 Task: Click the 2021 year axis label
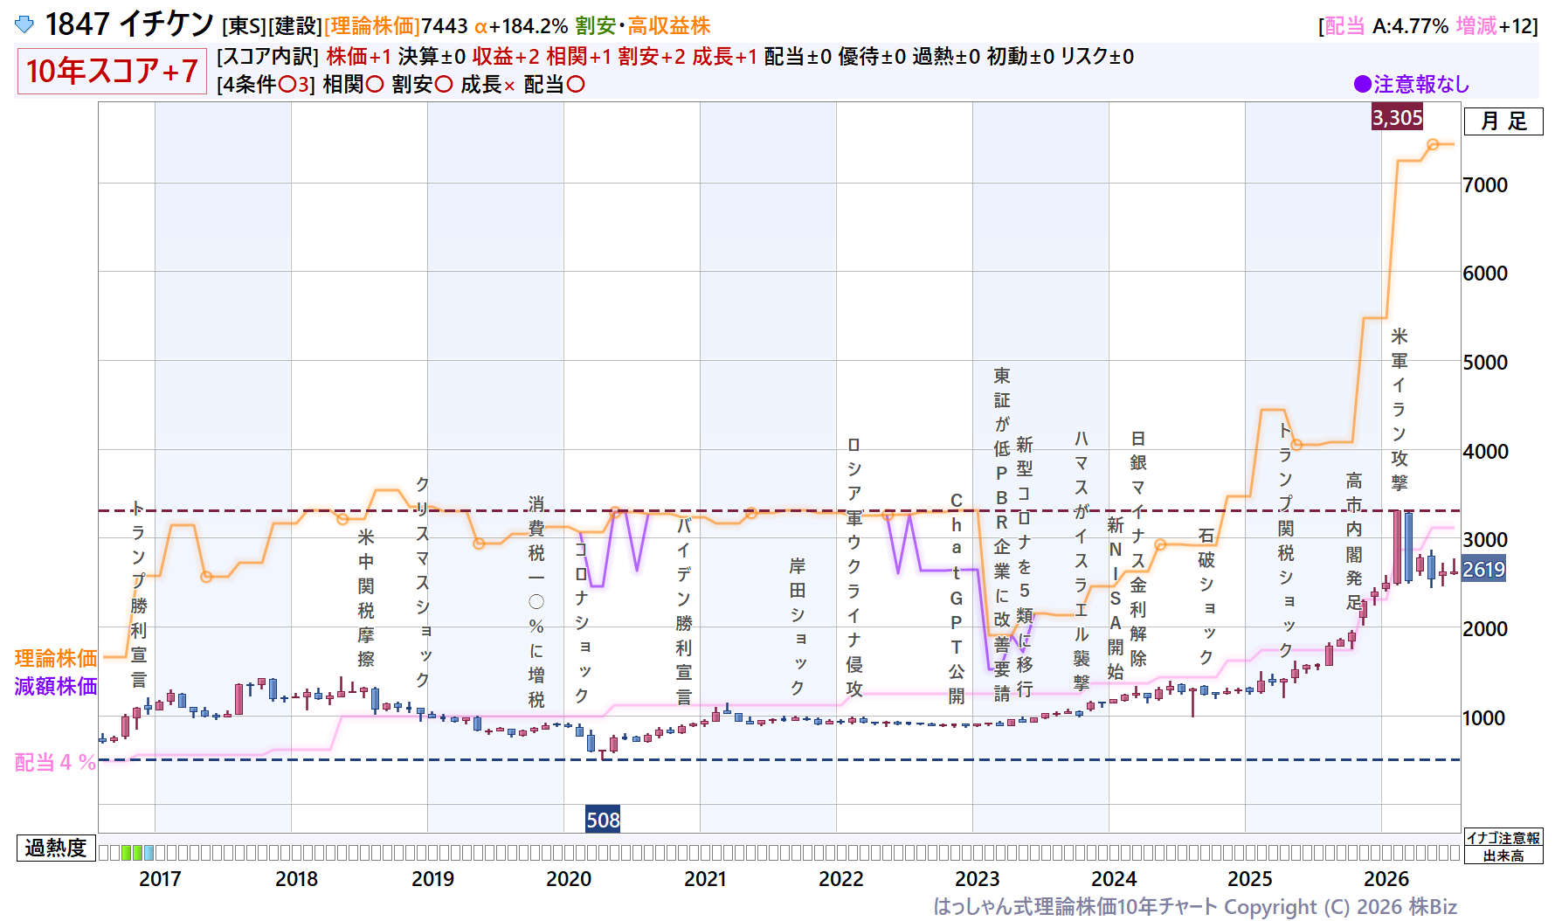pyautogui.click(x=705, y=879)
